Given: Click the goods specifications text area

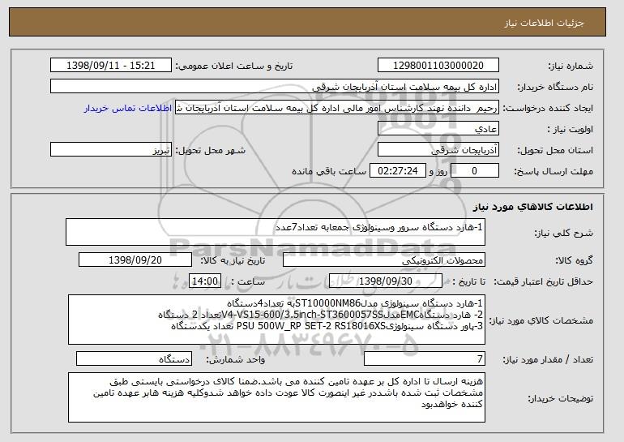Looking at the screenshot, I should click(276, 320).
